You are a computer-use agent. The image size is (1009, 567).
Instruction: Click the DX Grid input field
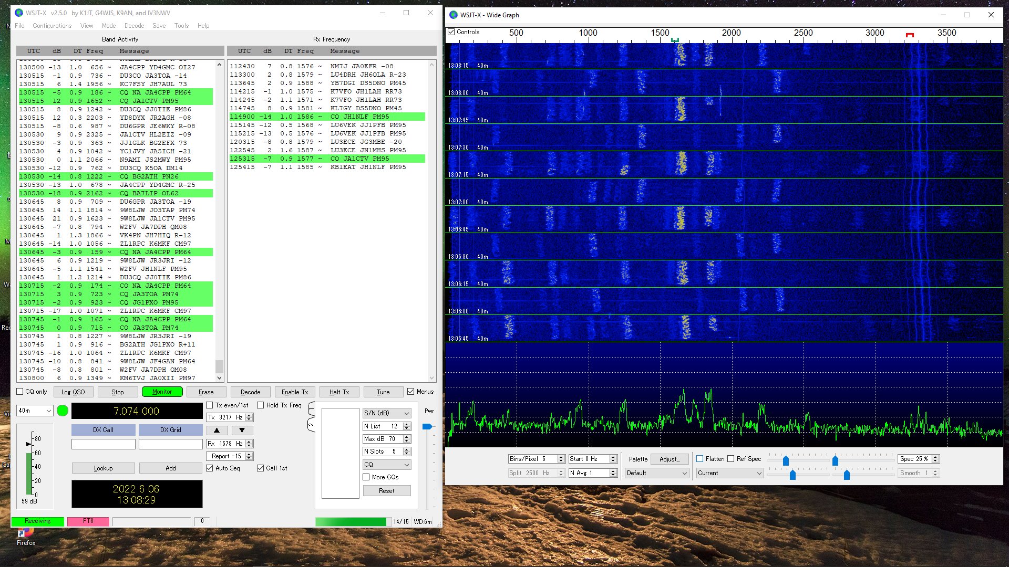[x=170, y=444]
